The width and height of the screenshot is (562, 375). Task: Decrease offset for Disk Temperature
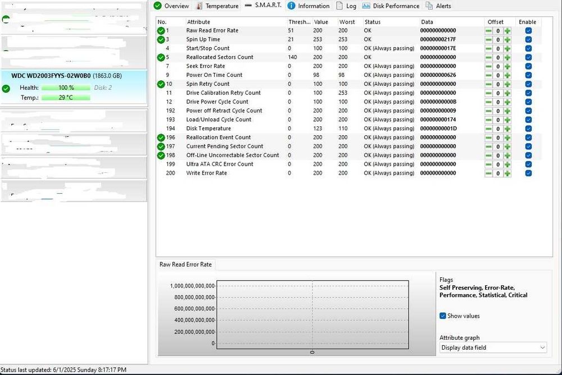(x=488, y=129)
